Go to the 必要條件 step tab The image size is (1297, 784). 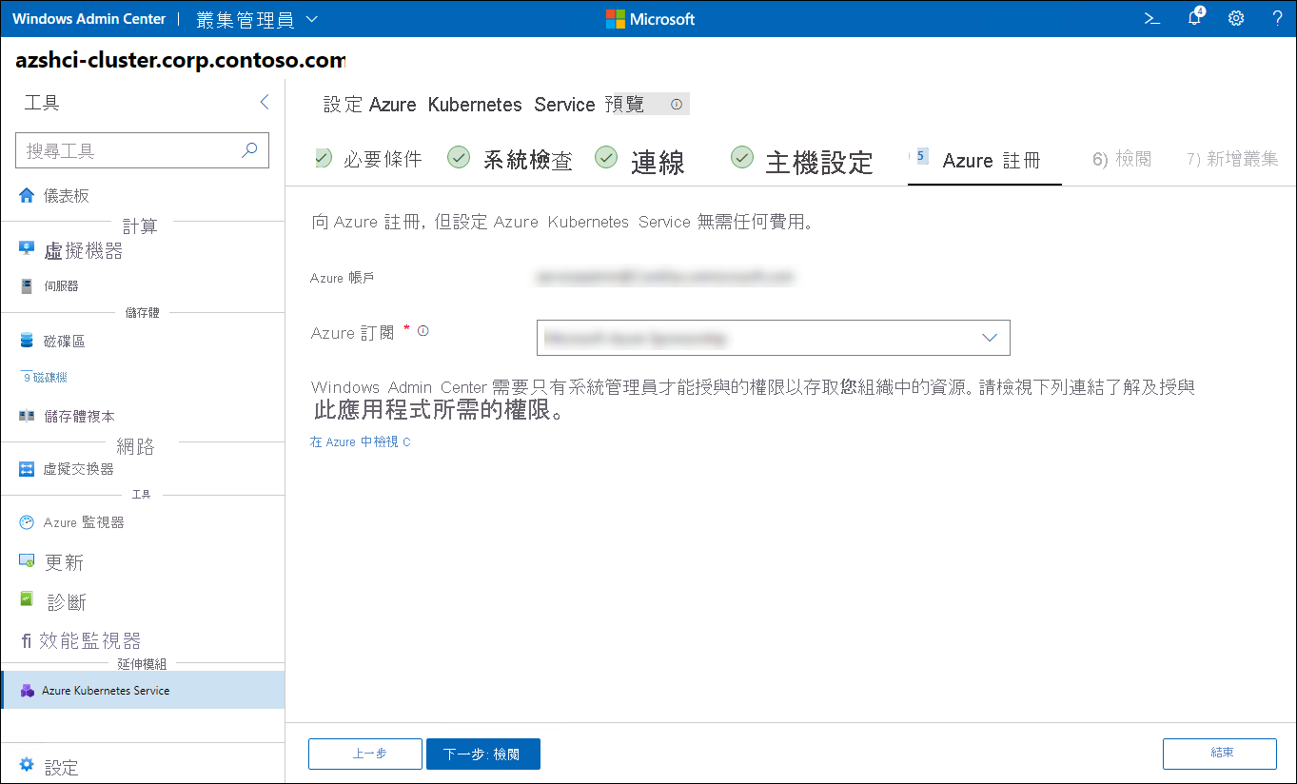tap(367, 159)
